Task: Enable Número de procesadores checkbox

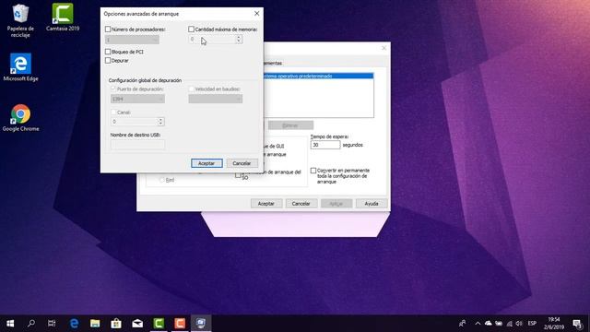Action: pyautogui.click(x=108, y=29)
